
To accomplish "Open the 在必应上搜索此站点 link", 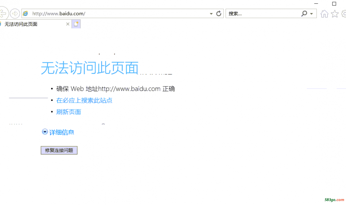I will (84, 100).
